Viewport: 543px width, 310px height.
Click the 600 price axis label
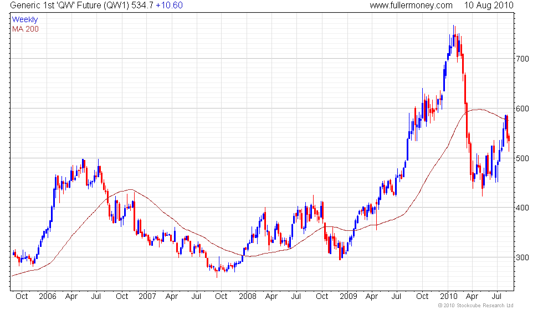(522, 108)
